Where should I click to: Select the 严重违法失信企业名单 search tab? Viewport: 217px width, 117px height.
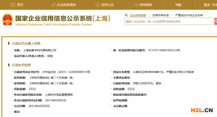189,15
